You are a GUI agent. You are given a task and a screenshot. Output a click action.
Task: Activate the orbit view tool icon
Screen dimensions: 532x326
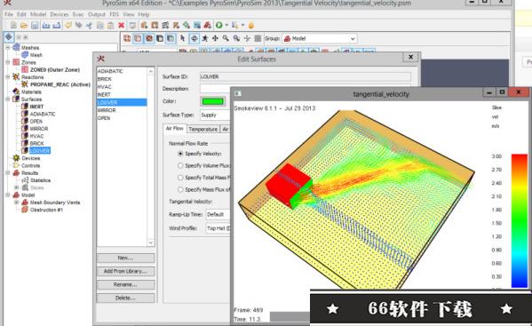point(194,38)
